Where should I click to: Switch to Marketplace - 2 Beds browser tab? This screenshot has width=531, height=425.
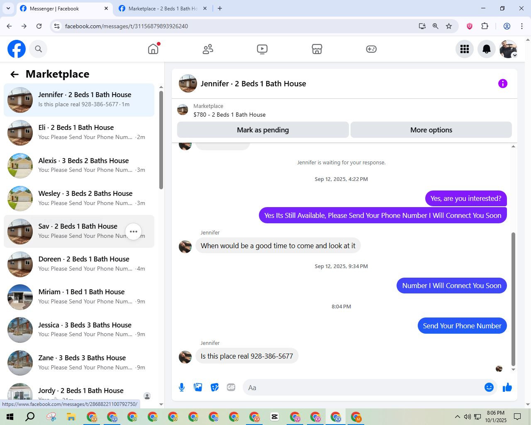point(162,9)
